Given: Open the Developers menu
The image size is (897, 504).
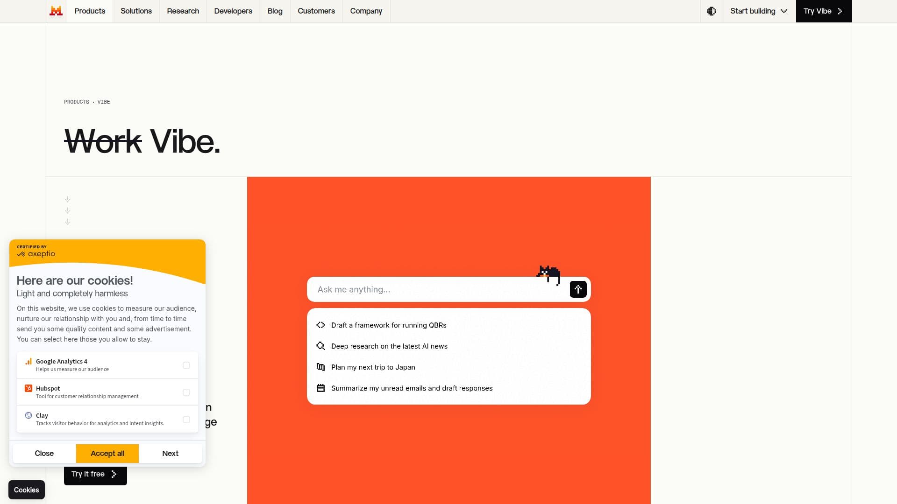Looking at the screenshot, I should click(x=233, y=11).
